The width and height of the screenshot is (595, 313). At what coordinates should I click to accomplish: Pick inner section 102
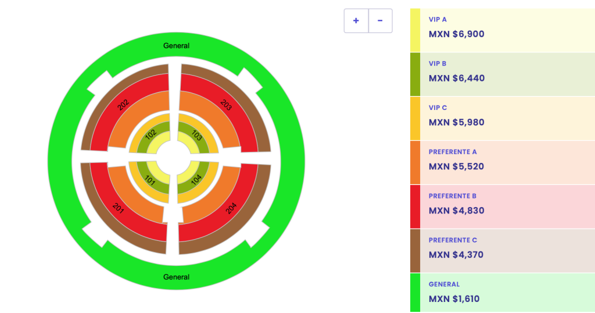pyautogui.click(x=150, y=134)
